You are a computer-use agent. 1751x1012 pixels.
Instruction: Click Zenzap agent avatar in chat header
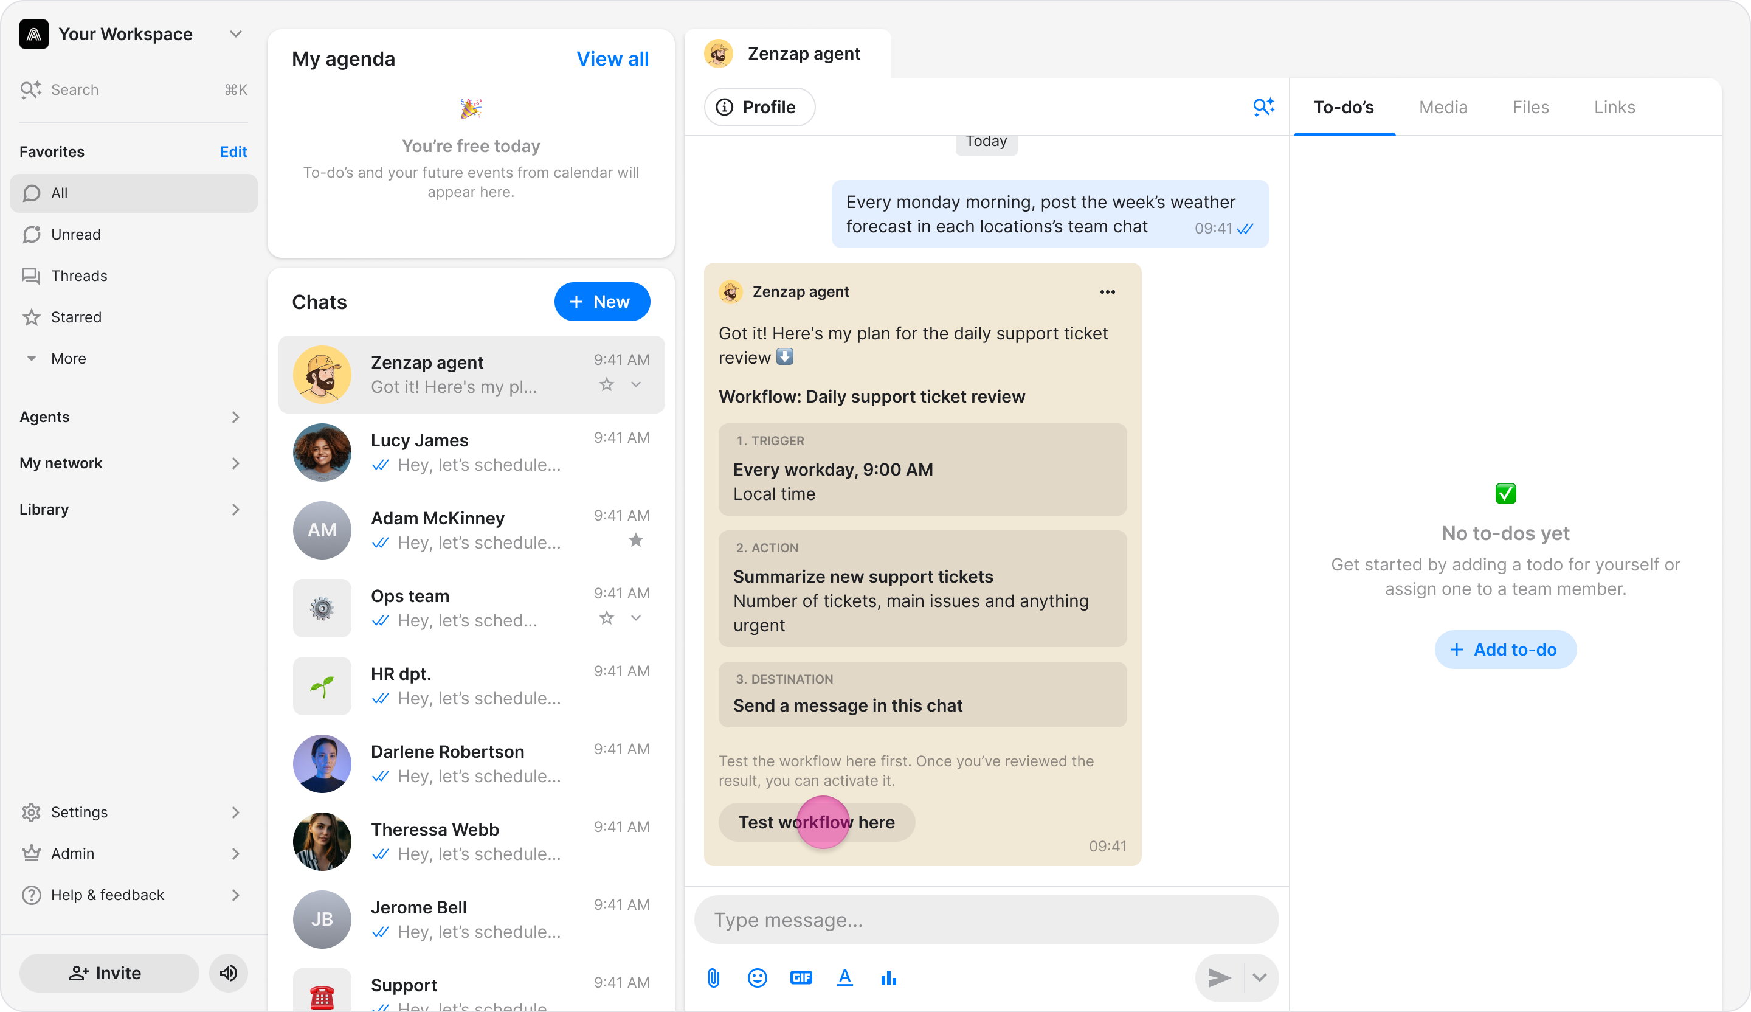719,54
